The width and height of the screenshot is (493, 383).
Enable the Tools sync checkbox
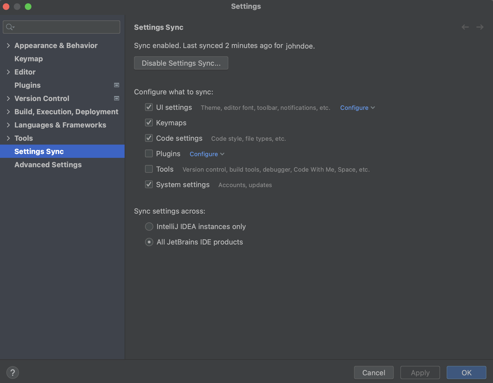click(x=149, y=169)
